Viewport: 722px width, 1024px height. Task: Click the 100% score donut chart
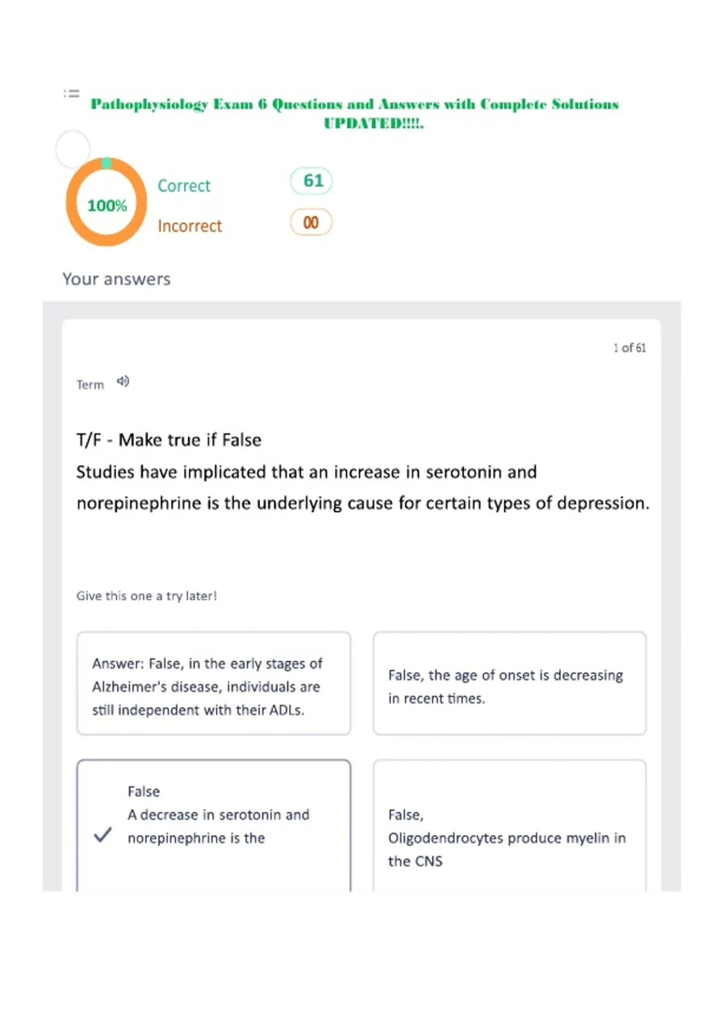click(106, 202)
